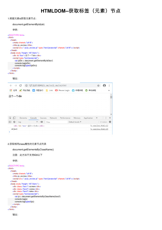Close the DevTools panel with X
The image size is (162, 230).
coord(110,118)
